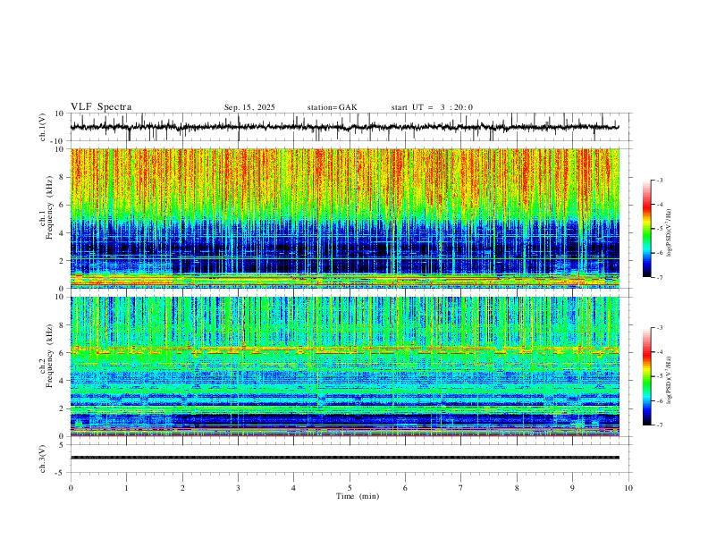The image size is (708, 547).
Task: Click the "Time (min)" axis title
Action: tap(358, 496)
